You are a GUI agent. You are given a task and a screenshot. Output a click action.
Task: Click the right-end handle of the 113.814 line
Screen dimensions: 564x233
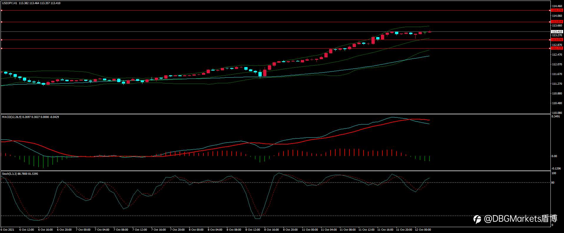coord(550,22)
